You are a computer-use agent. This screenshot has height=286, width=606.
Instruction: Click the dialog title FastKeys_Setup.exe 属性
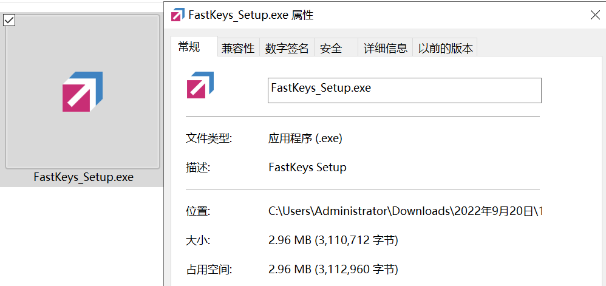[x=251, y=15]
